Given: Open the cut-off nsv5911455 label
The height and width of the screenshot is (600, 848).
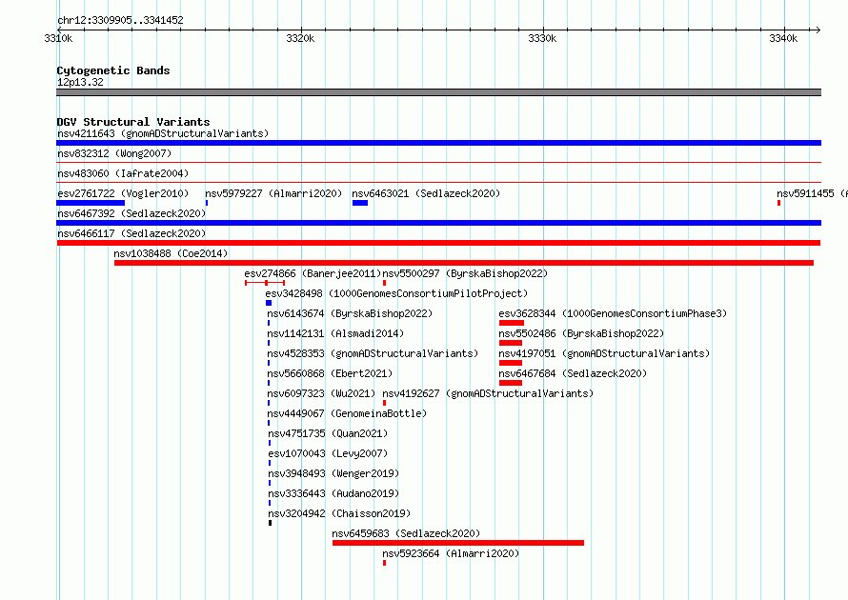Looking at the screenshot, I should click(812, 193).
